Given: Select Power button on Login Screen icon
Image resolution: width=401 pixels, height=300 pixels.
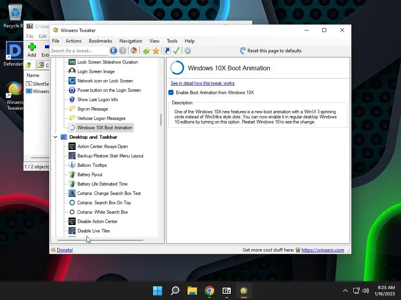Looking at the screenshot, I should [x=72, y=90].
